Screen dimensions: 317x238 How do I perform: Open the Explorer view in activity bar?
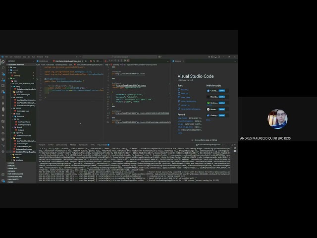pos(3,61)
